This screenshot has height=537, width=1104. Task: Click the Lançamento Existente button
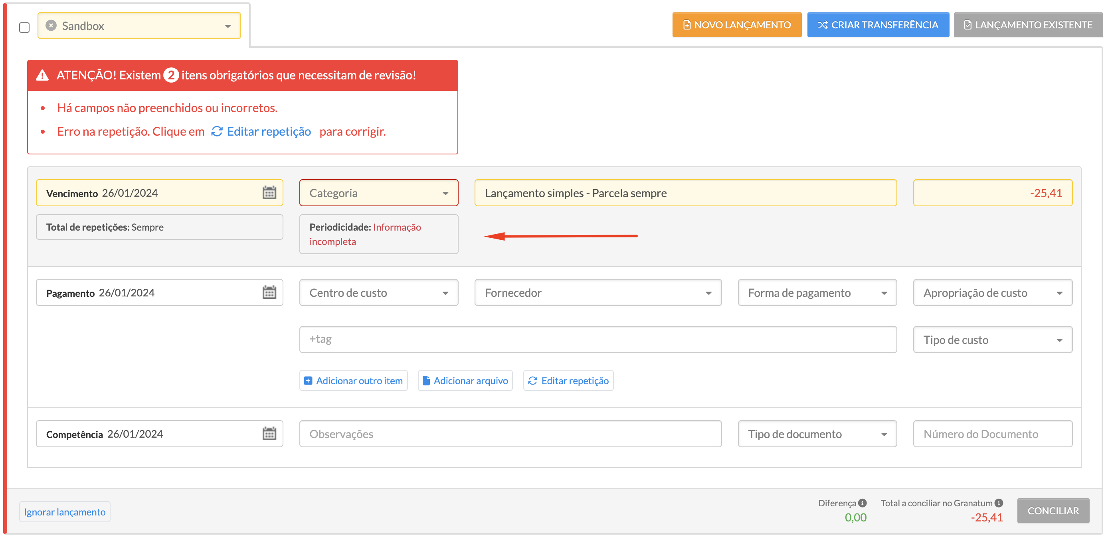[1028, 25]
